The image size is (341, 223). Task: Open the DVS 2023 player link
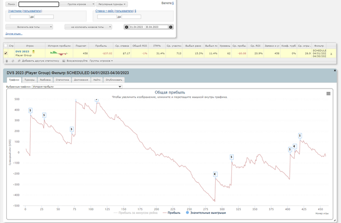point(22,52)
